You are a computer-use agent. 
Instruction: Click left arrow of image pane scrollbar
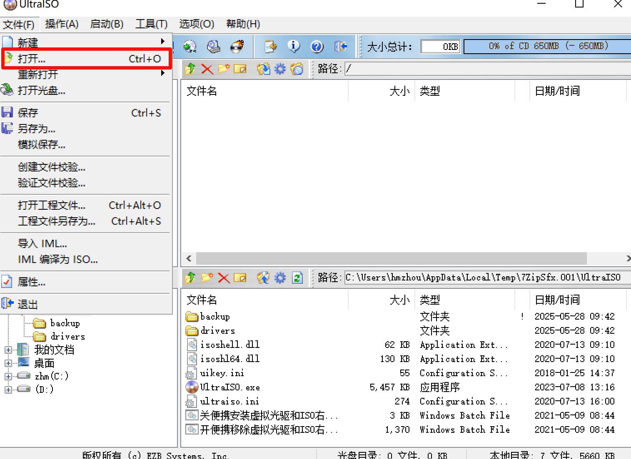click(189, 258)
